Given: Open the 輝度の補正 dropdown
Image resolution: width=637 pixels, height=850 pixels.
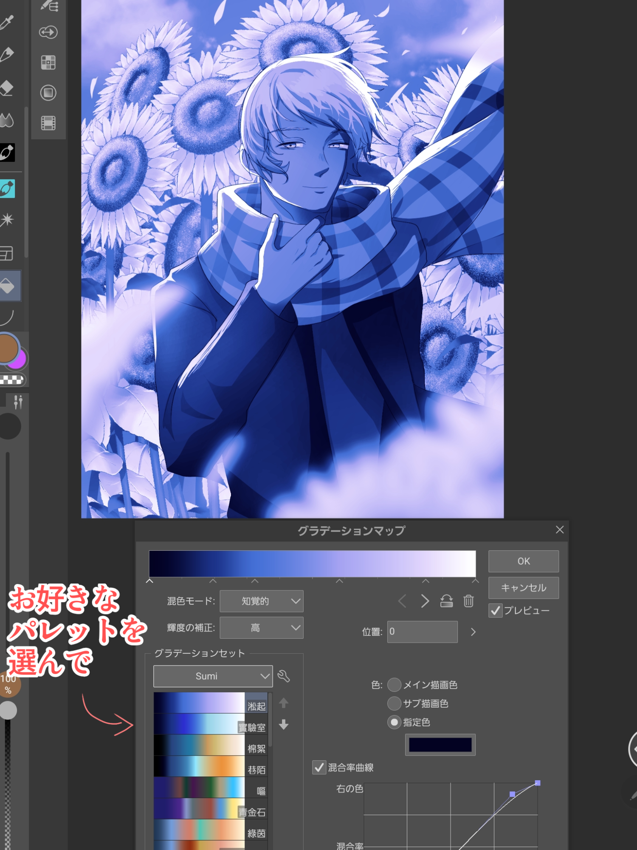Looking at the screenshot, I should 261,628.
